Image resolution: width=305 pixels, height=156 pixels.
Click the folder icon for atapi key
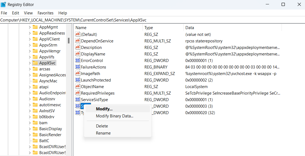pyautogui.click(x=35, y=87)
